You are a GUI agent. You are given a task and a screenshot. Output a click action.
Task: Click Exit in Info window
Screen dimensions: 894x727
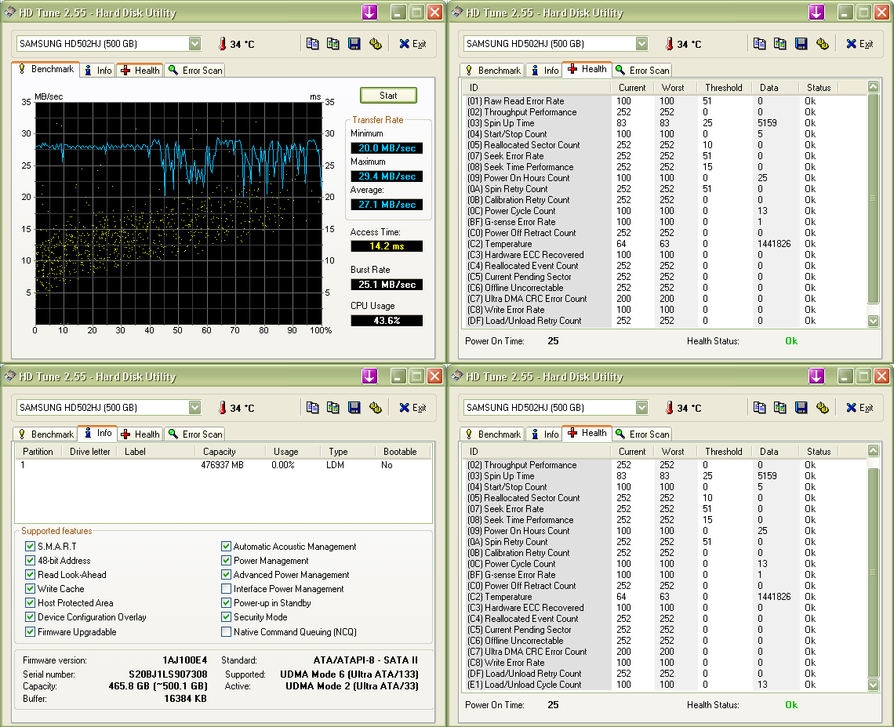click(x=412, y=407)
